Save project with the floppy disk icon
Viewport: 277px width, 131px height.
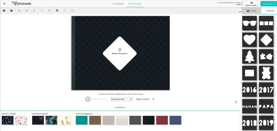(11, 11)
